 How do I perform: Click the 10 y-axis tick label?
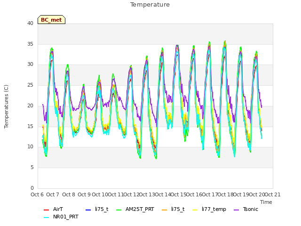pyautogui.click(x=30, y=147)
